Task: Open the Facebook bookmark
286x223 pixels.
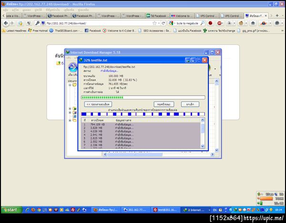Action: (93, 31)
